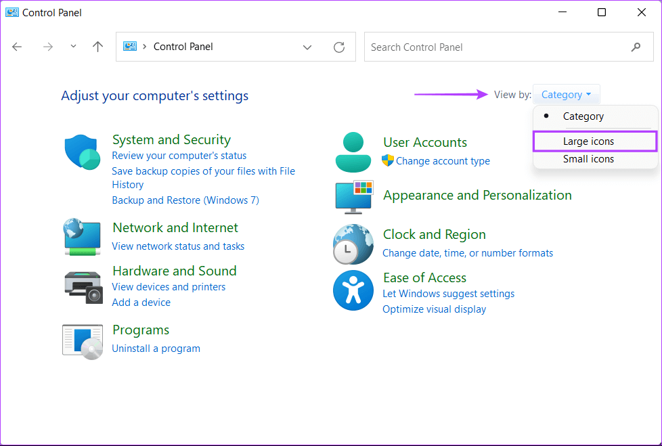Click Change account type link
Image resolution: width=662 pixels, height=446 pixels.
click(443, 161)
